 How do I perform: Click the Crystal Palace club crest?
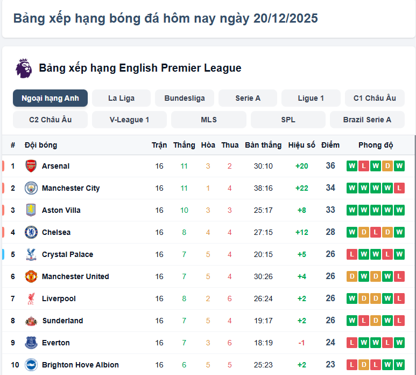[31, 254]
